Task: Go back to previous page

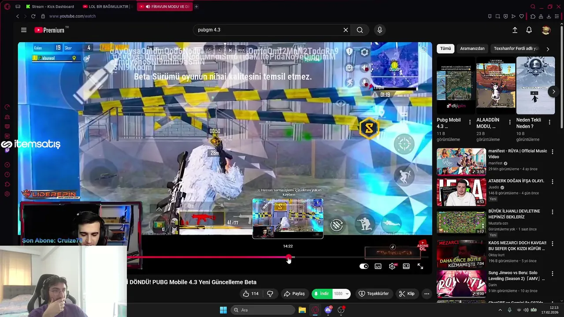Action: [x=18, y=16]
